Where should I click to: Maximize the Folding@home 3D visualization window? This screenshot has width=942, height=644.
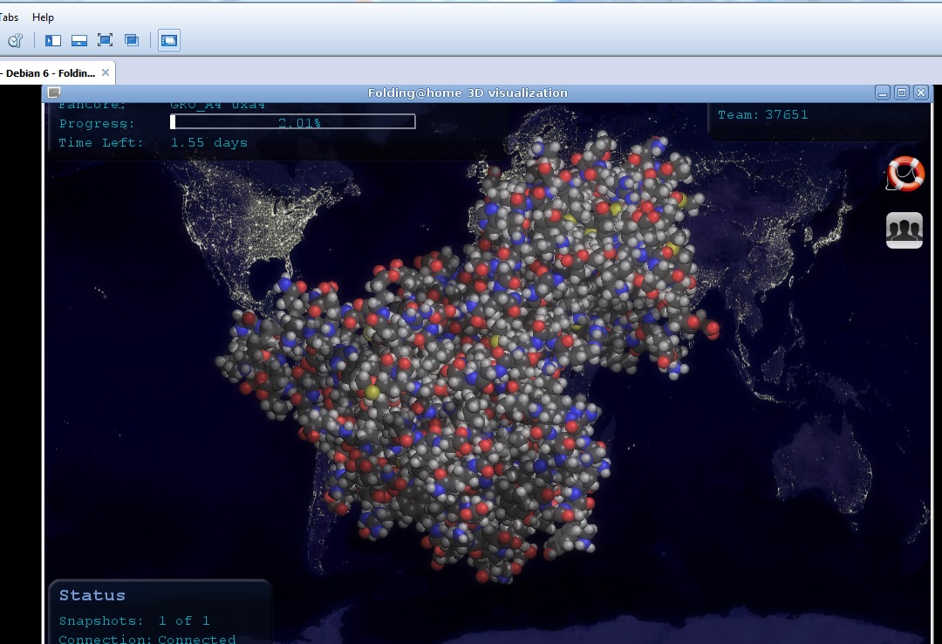point(901,92)
